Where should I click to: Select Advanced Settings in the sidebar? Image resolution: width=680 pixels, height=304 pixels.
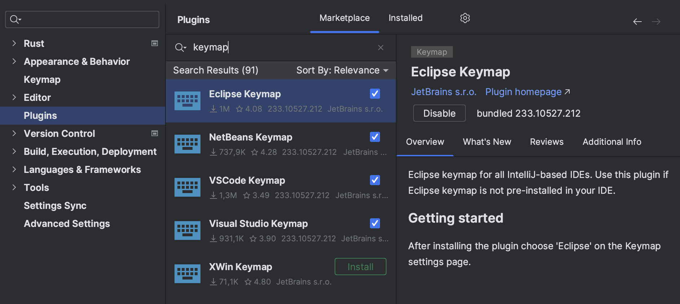[67, 224]
